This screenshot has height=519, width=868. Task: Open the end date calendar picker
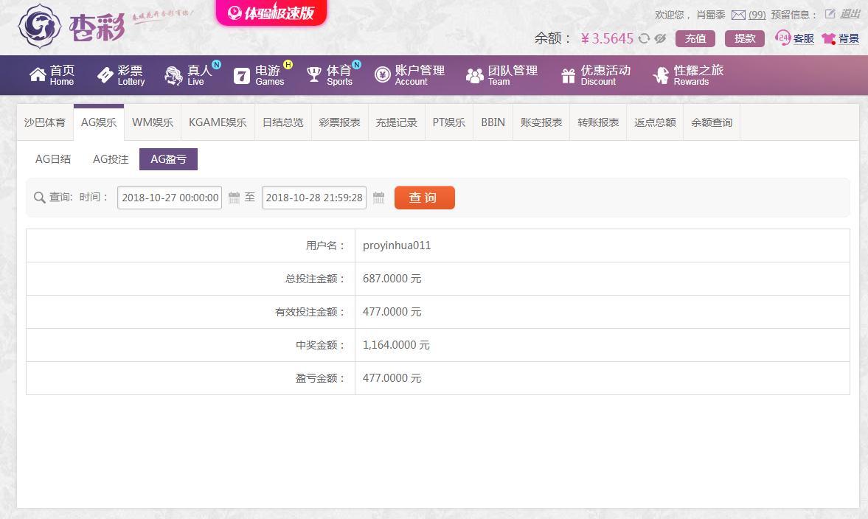pos(378,198)
